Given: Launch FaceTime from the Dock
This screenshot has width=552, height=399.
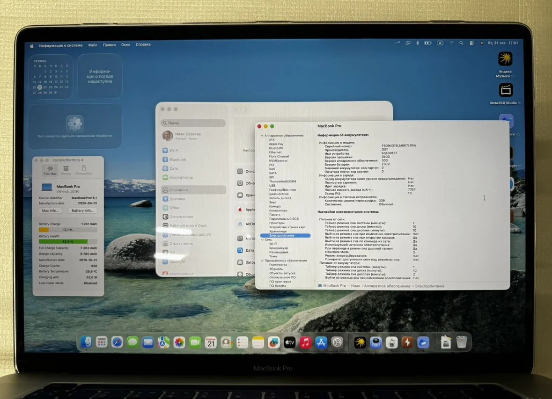Looking at the screenshot, I should (x=195, y=342).
